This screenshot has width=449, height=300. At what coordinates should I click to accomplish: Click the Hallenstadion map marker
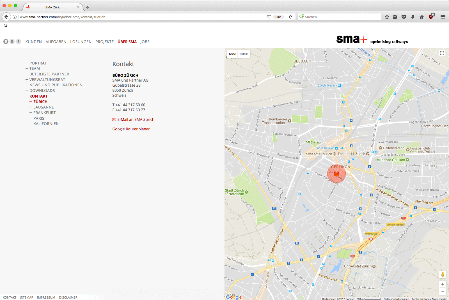pyautogui.click(x=381, y=148)
